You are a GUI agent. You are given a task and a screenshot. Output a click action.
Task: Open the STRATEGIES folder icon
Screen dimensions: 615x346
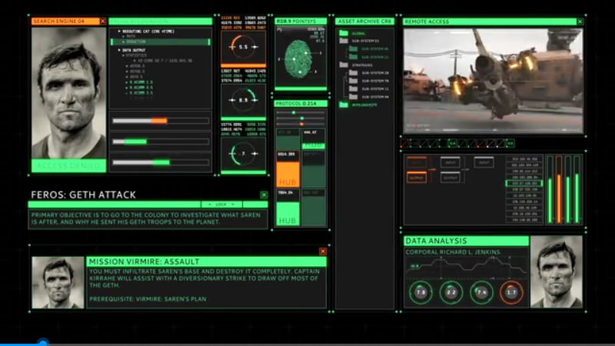coord(344,65)
